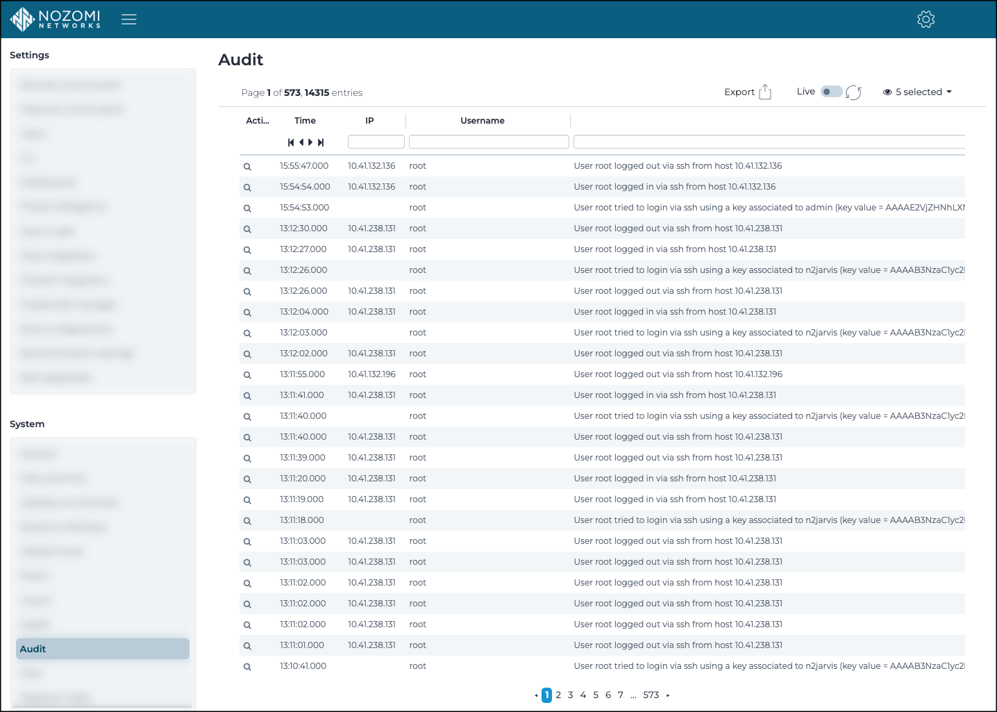Go to page 4
The width and height of the screenshot is (997, 712).
tap(583, 695)
